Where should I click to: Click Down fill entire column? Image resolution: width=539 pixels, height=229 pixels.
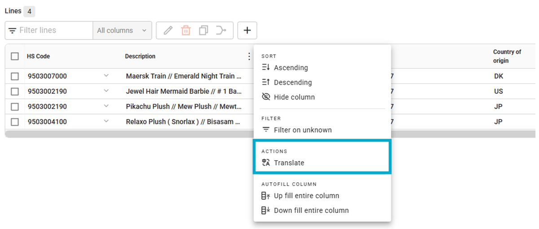(311, 210)
